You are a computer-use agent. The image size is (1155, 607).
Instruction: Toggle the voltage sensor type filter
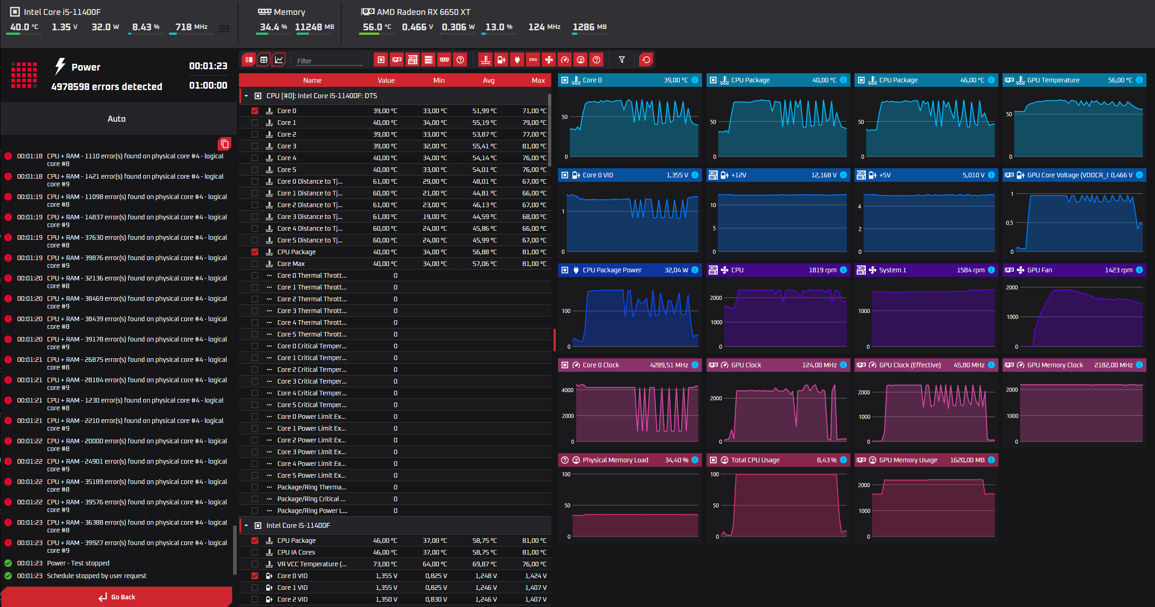(x=501, y=60)
